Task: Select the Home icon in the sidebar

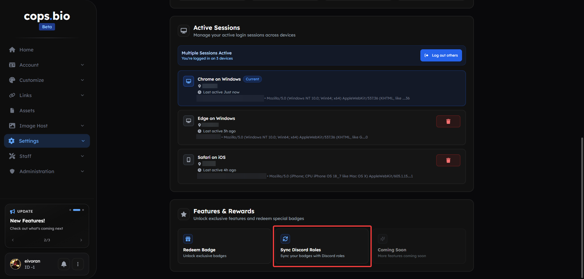Action: [12, 50]
